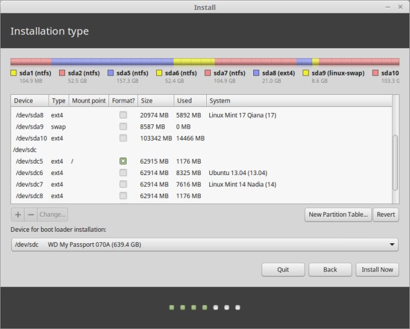Toggle format checkbox for /dev/sdc6
Viewport: 410px width, 329px height.
tap(123, 173)
